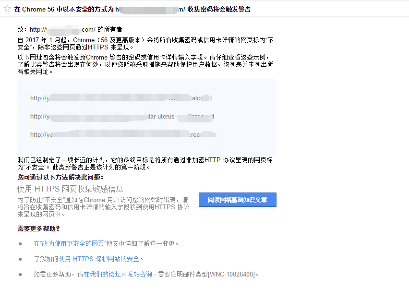Click the paragraph starting 我们已经制定了一项长远的计划
The image size is (409, 301).
point(145,164)
